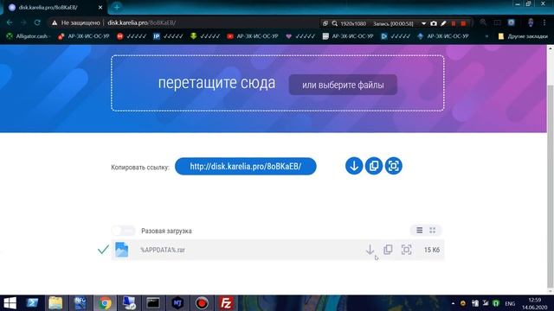Click the 15 Кб file size

click(x=432, y=250)
